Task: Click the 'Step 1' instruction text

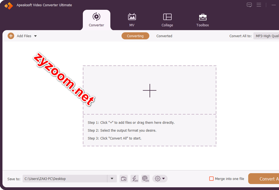Action: point(131,123)
